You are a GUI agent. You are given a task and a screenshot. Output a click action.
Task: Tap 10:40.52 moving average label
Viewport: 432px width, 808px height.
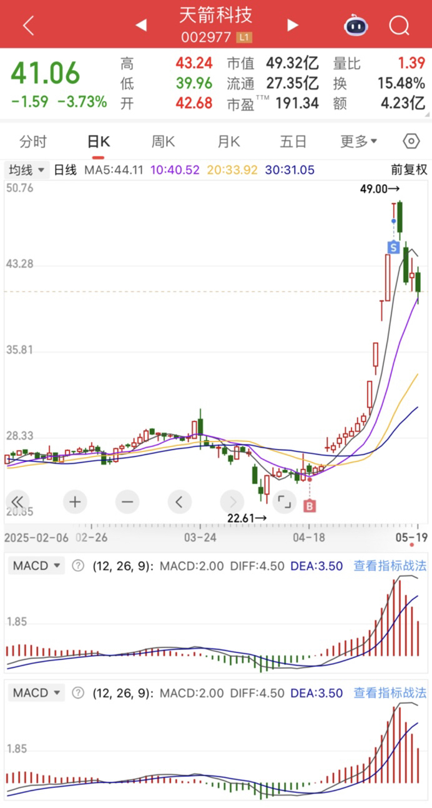pyautogui.click(x=174, y=170)
